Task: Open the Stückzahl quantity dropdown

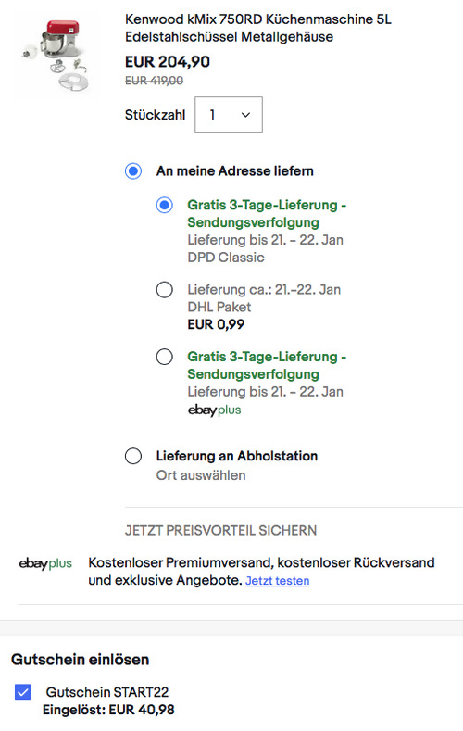Action: [x=228, y=115]
